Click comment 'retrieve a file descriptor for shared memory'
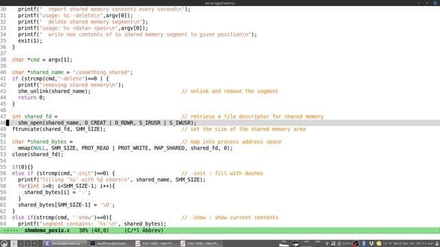Screen dimensions: 440x247 [x=252, y=117]
